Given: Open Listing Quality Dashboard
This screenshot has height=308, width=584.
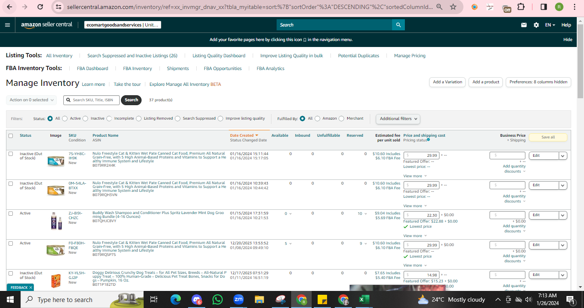Looking at the screenshot, I should pyautogui.click(x=219, y=56).
